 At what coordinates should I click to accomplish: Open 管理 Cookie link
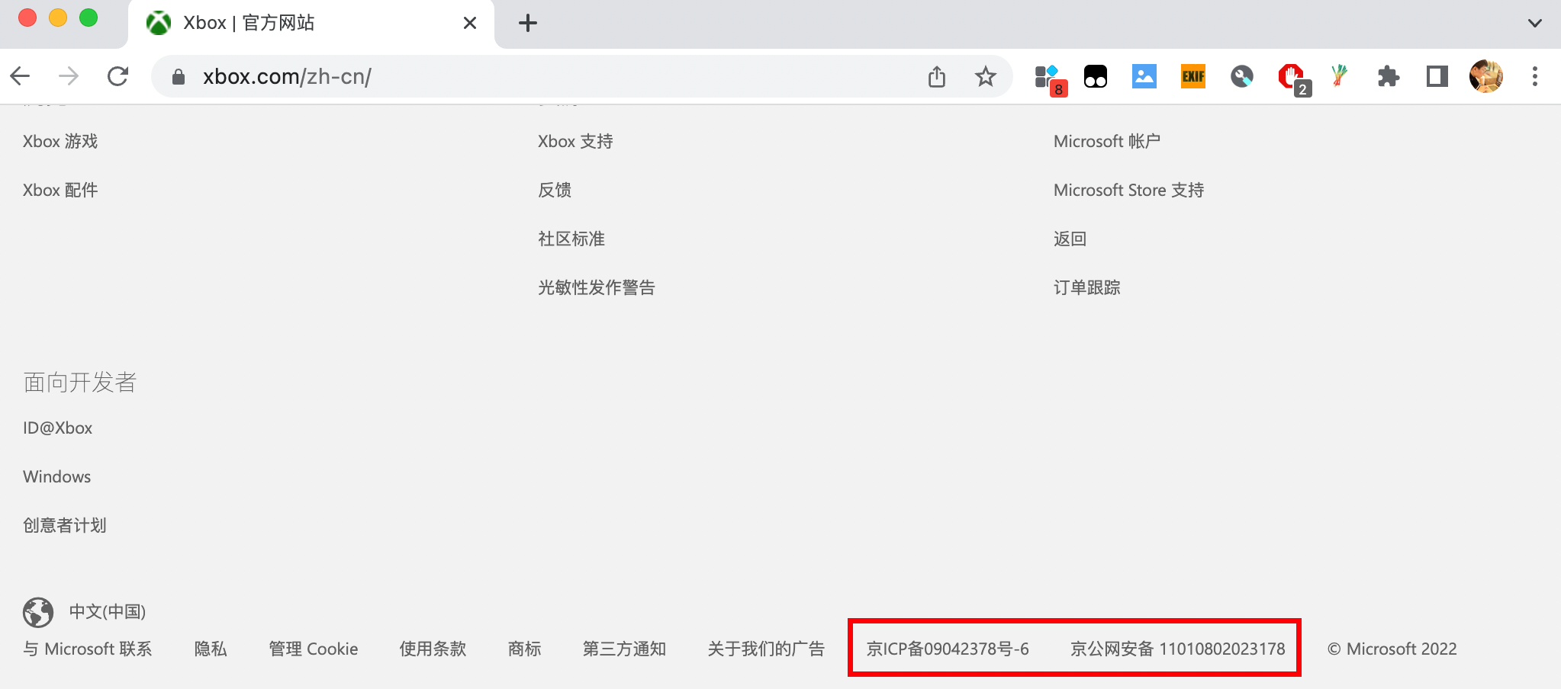coord(314,649)
